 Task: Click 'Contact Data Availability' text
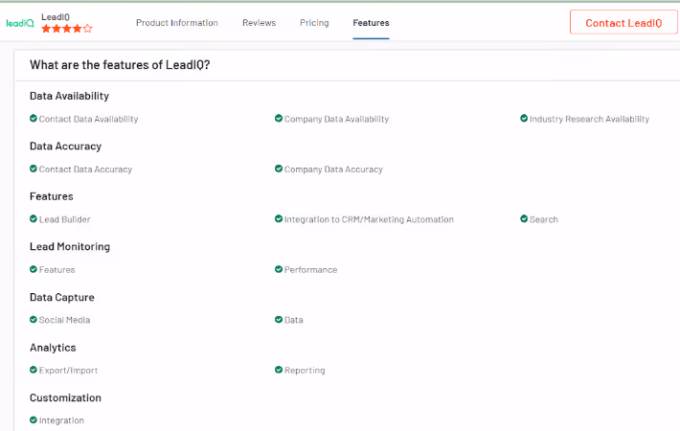coord(88,119)
